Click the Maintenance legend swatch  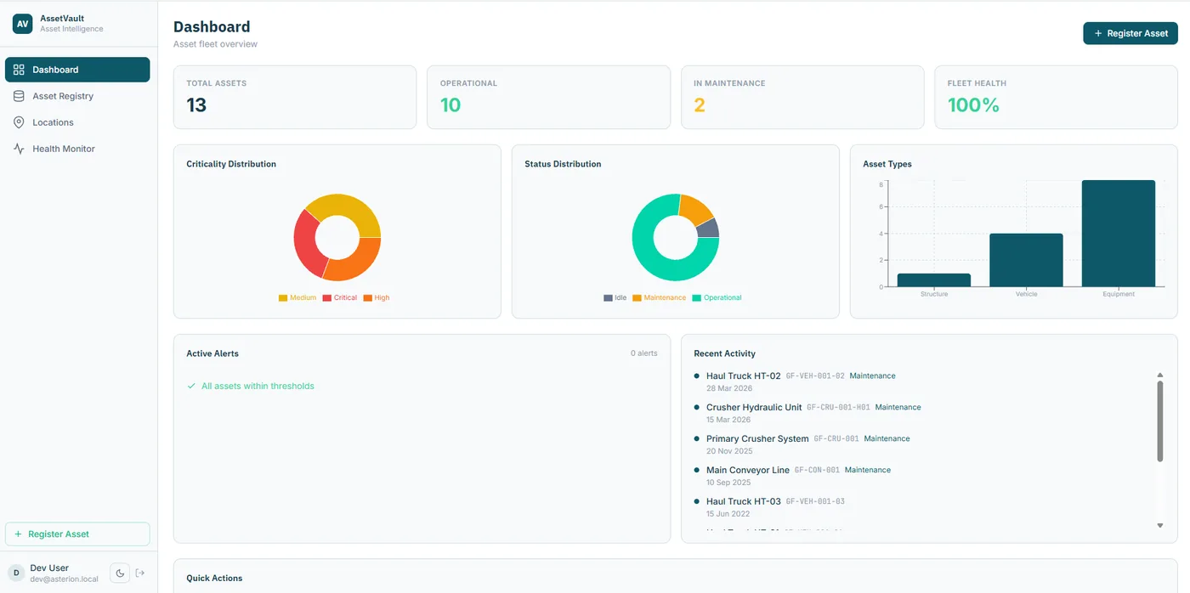point(637,298)
